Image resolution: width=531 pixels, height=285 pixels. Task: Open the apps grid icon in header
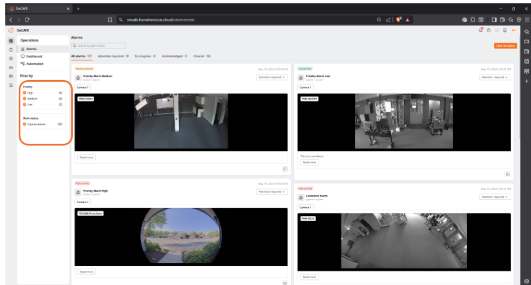tap(497, 30)
